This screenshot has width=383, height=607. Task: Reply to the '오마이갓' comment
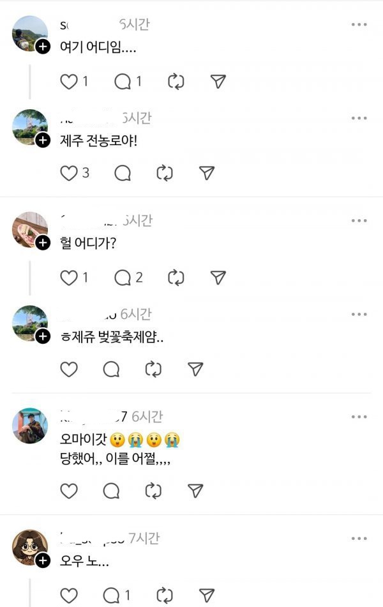click(111, 491)
